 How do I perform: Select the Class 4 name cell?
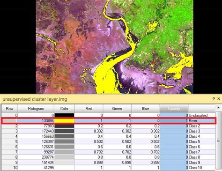coord(202,136)
